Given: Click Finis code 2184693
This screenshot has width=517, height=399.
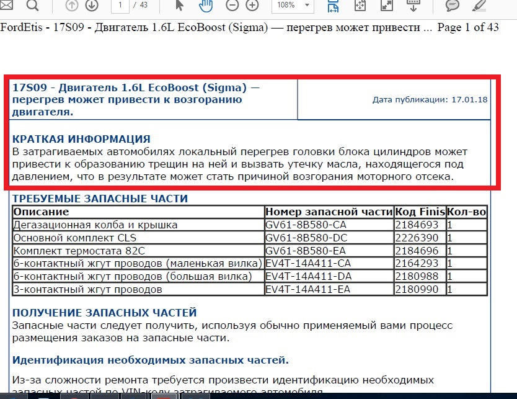Looking at the screenshot, I should pyautogui.click(x=417, y=225).
